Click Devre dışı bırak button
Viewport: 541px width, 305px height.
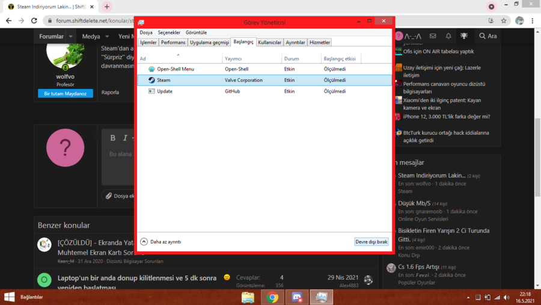[371, 242]
